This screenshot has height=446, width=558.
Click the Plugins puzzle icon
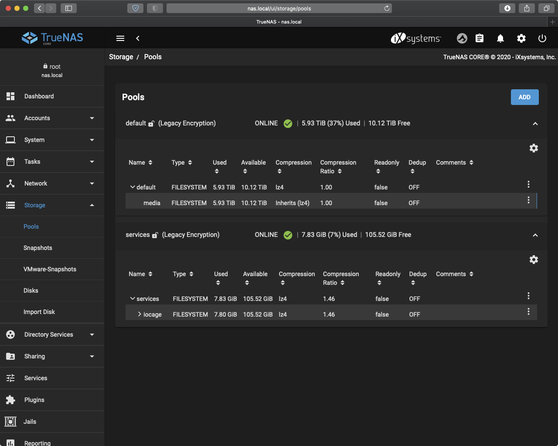click(10, 400)
